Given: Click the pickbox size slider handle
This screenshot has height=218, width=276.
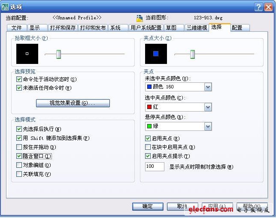Looking at the screenshot, I should [x=59, y=54].
